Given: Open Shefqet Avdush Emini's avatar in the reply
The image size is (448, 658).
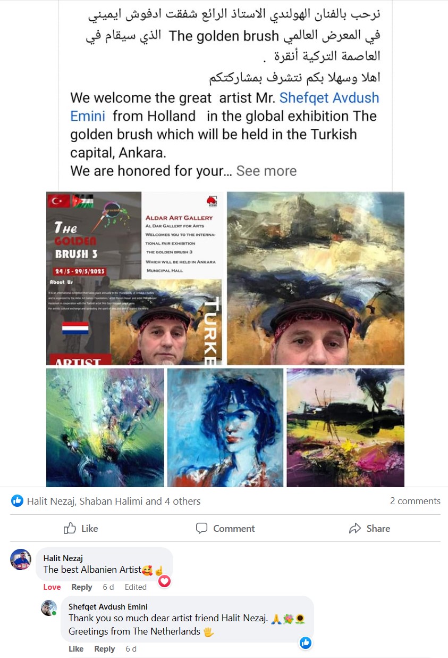Looking at the screenshot, I should click(49, 608).
